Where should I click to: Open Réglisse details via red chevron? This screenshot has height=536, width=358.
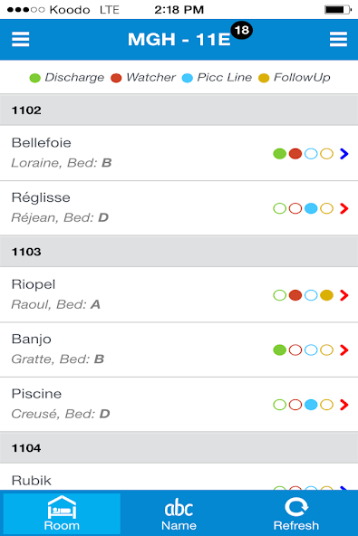pyautogui.click(x=344, y=208)
